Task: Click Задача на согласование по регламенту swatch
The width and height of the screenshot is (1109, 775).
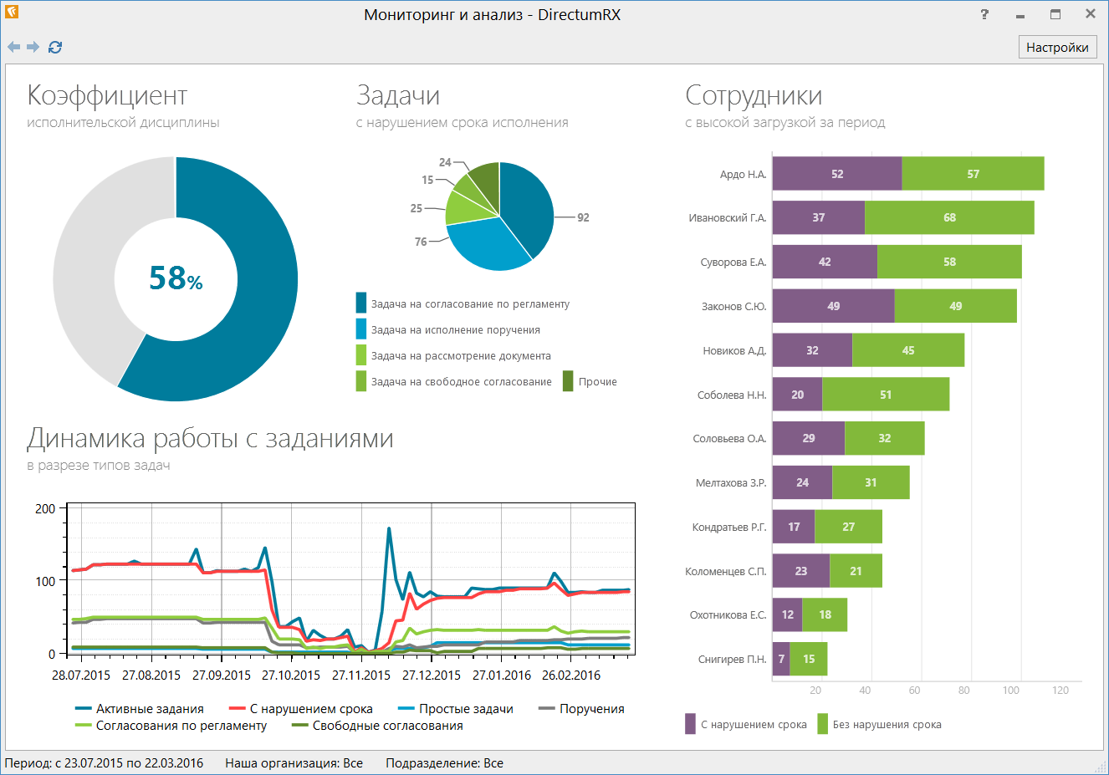Action: tap(361, 303)
